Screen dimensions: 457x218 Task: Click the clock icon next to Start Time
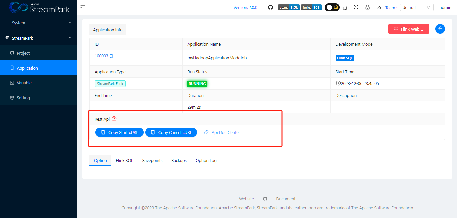click(x=338, y=83)
